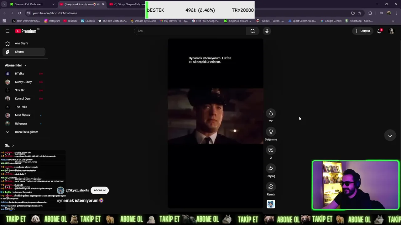This screenshot has height=225, width=401.
Task: Start voice search with microphone icon
Action: [267, 31]
